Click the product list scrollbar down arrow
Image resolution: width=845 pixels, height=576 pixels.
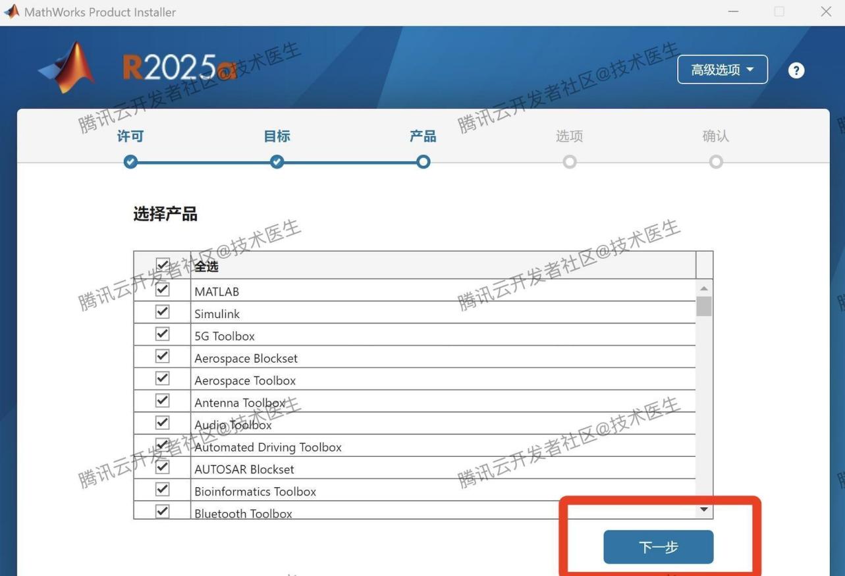coord(703,509)
